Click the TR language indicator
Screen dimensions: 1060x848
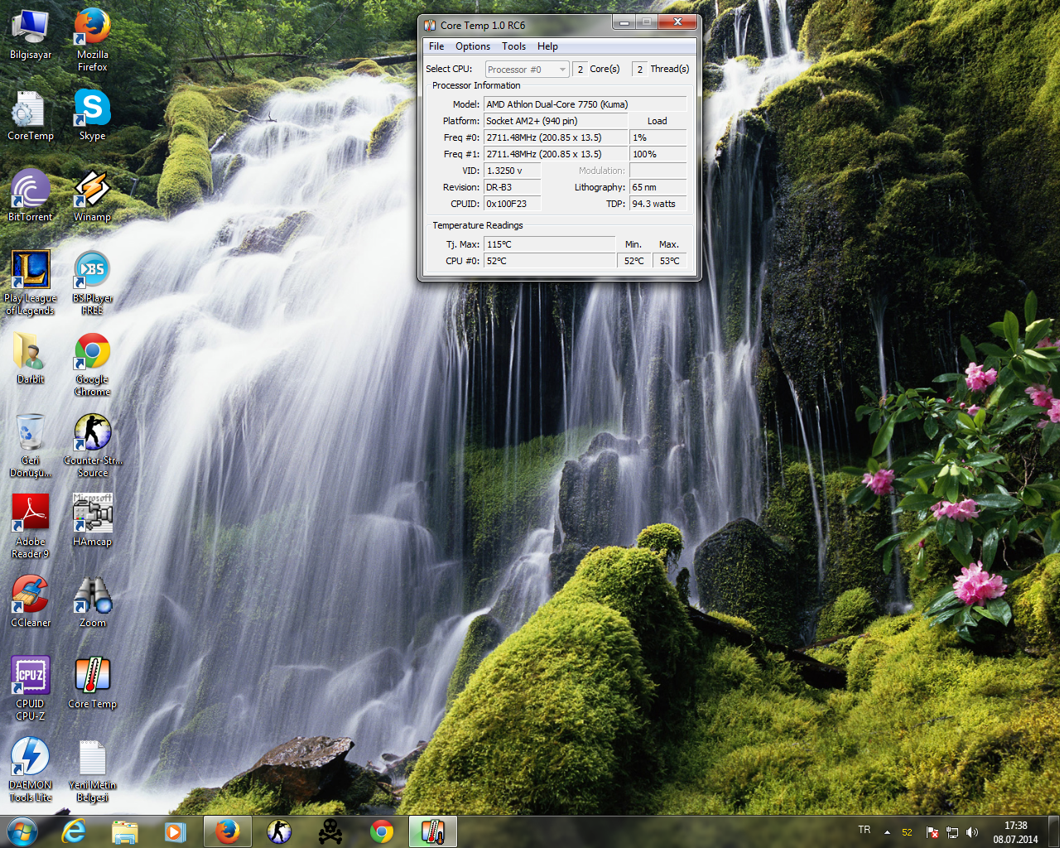click(865, 830)
